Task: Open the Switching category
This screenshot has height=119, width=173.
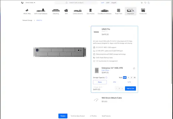Action: coord(56,11)
